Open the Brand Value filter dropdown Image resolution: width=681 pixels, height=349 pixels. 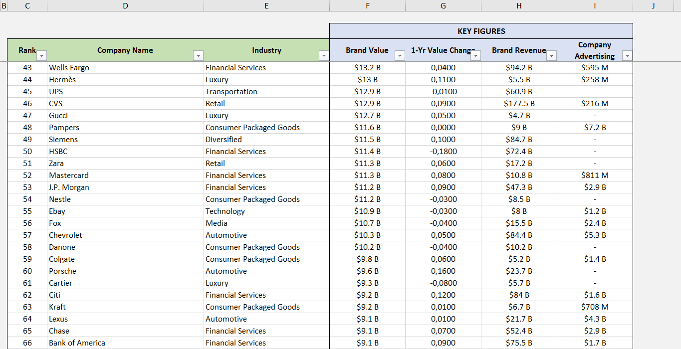(x=400, y=56)
